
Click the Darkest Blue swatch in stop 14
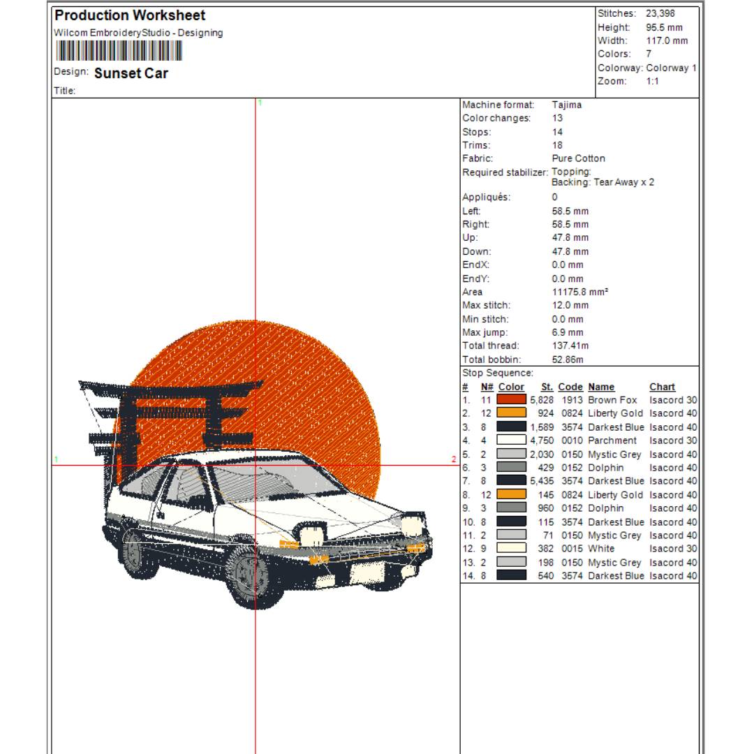[x=511, y=575]
